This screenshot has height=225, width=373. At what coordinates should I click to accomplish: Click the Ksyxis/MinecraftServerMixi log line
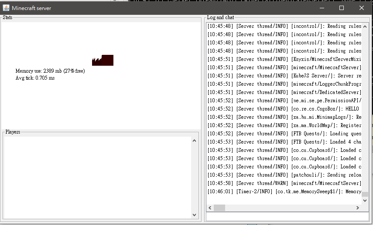284,59
